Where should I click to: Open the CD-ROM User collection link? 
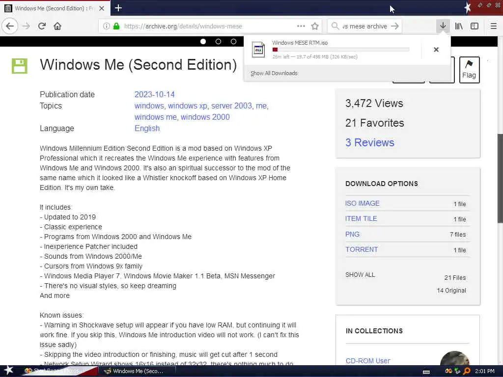point(367,361)
